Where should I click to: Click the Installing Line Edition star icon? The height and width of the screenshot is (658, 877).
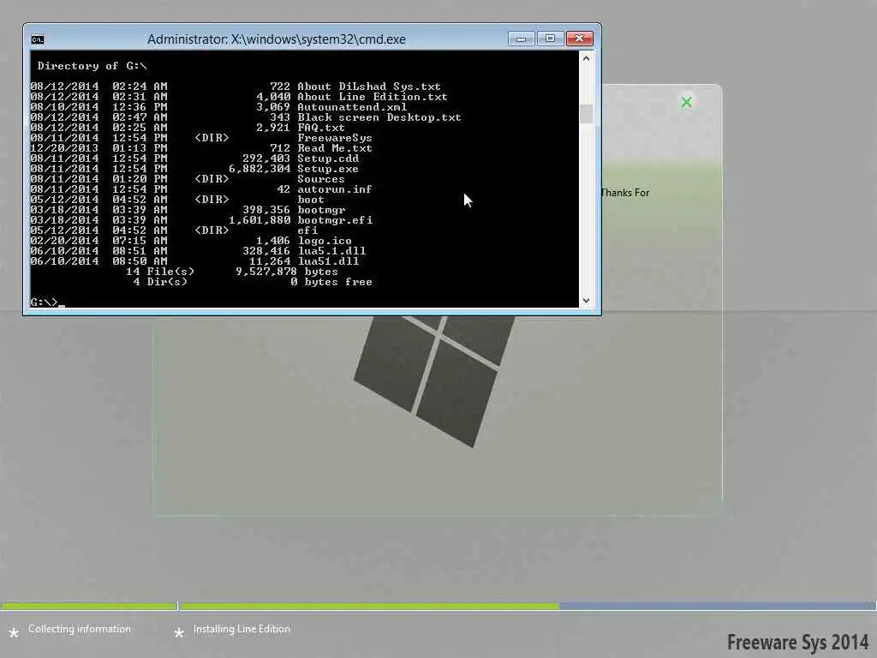[179, 633]
